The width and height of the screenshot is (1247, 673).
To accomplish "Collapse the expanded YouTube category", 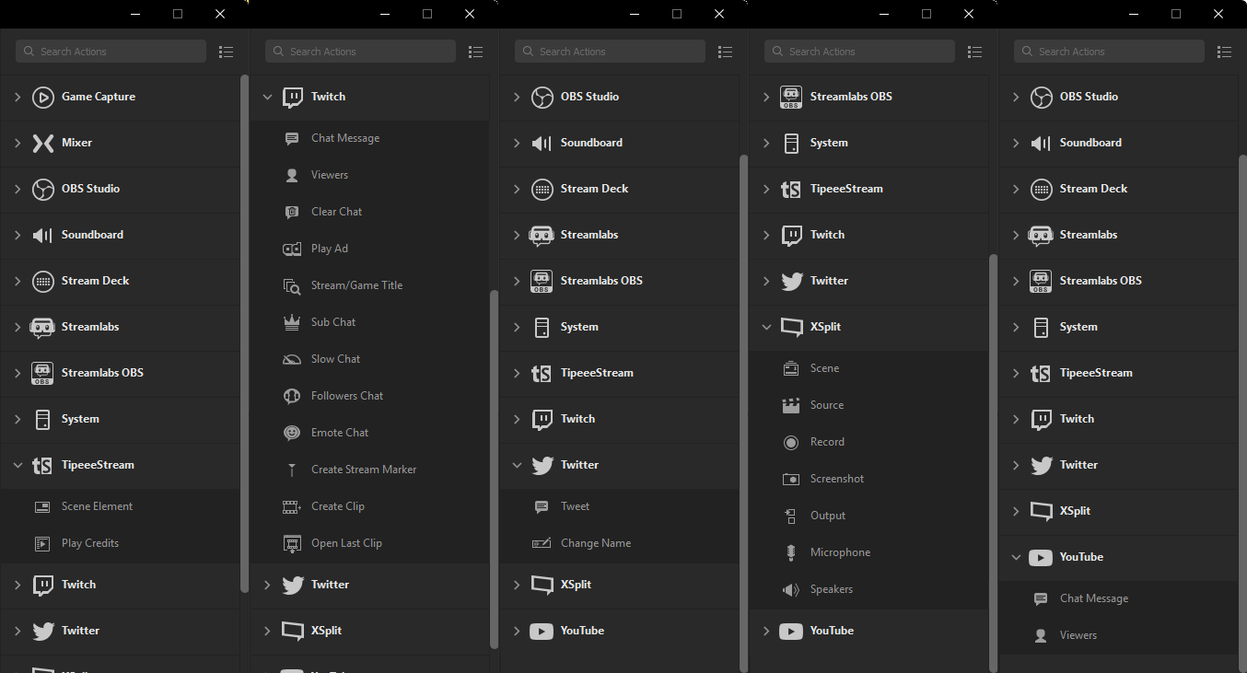I will click(1016, 557).
